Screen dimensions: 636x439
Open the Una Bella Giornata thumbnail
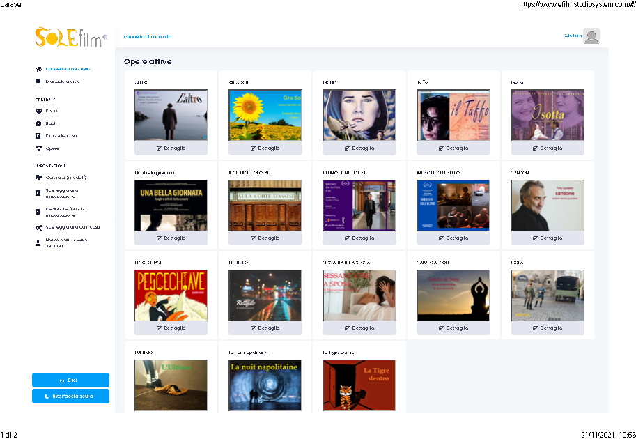171,206
